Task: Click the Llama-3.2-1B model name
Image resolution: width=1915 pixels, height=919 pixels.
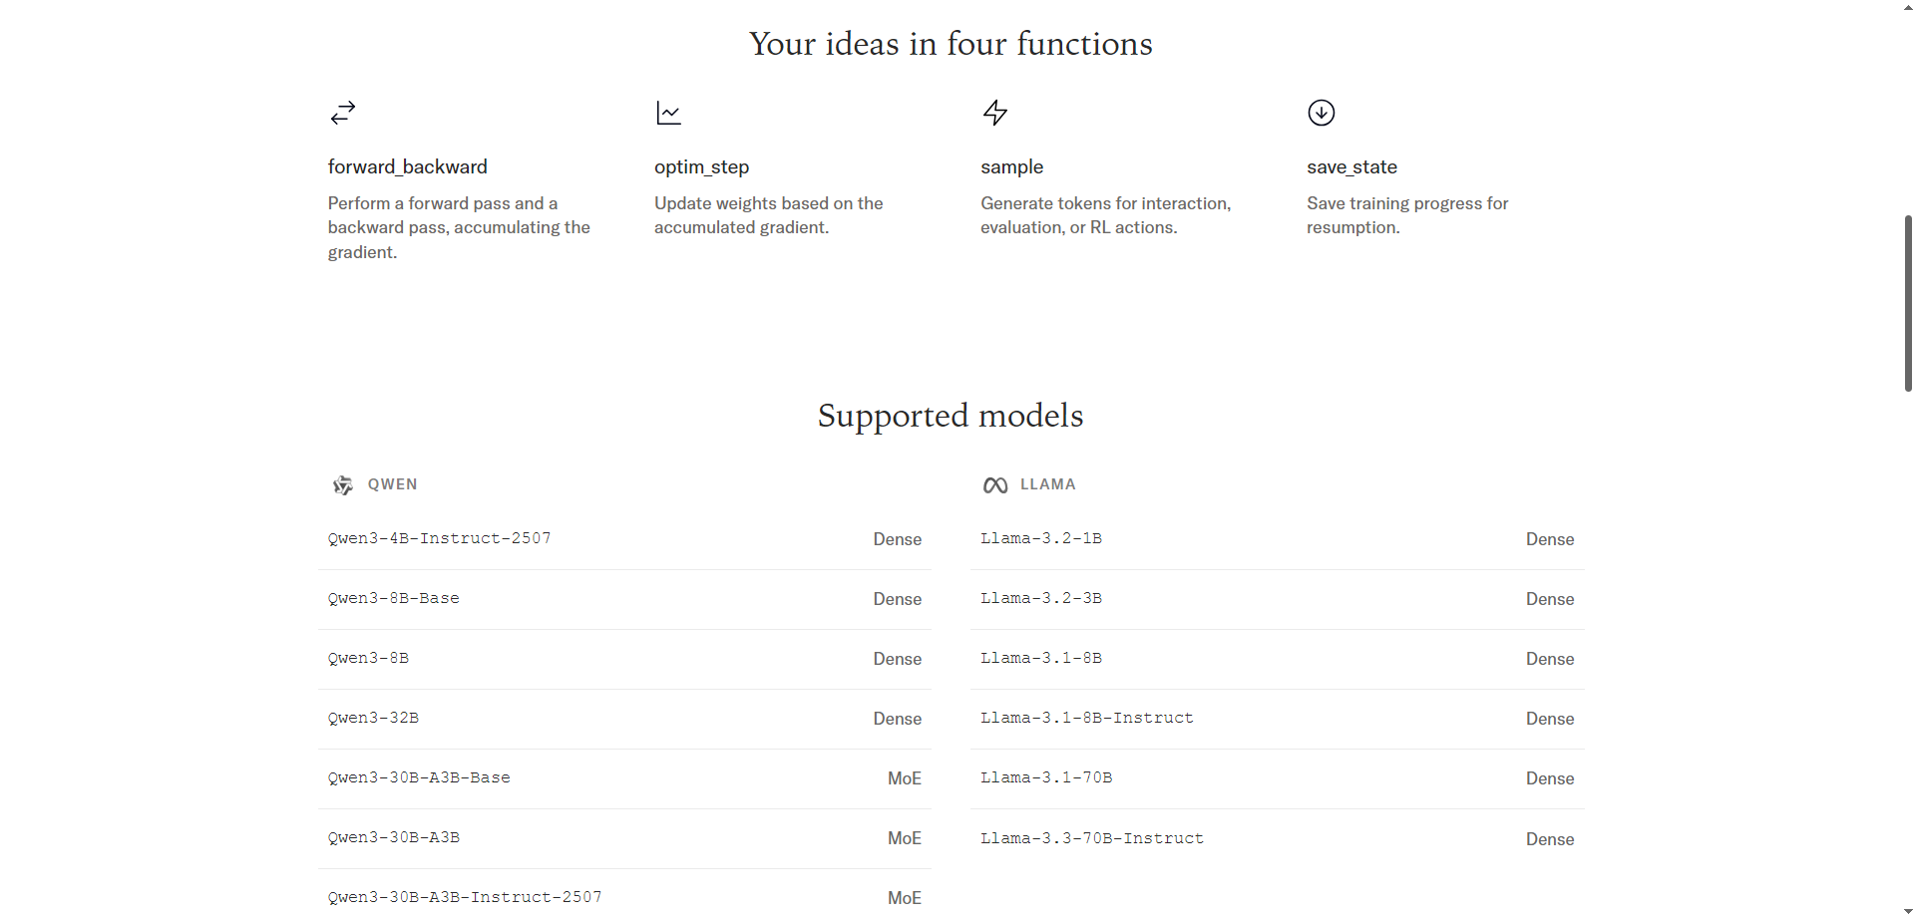Action: (1041, 538)
